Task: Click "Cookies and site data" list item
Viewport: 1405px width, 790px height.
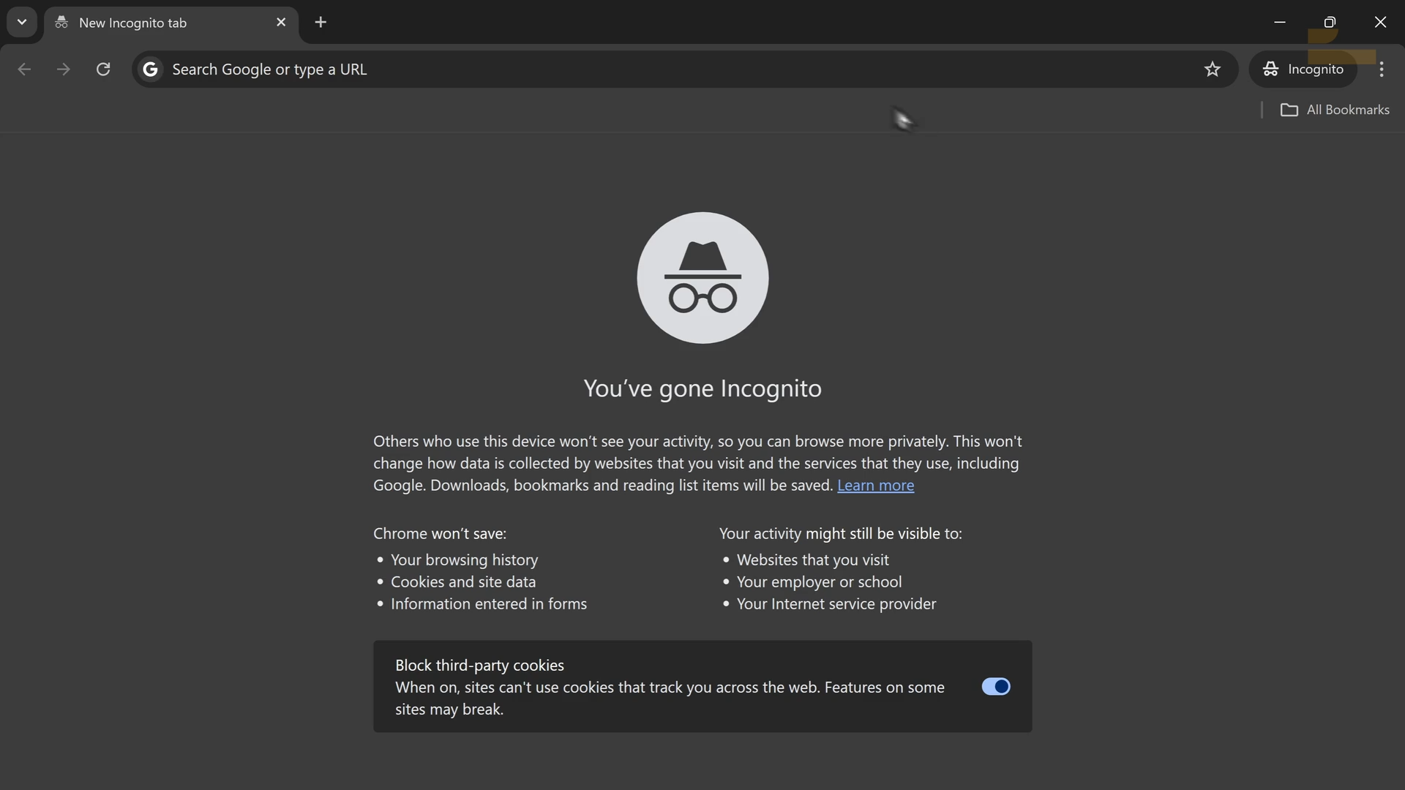Action: point(463,582)
